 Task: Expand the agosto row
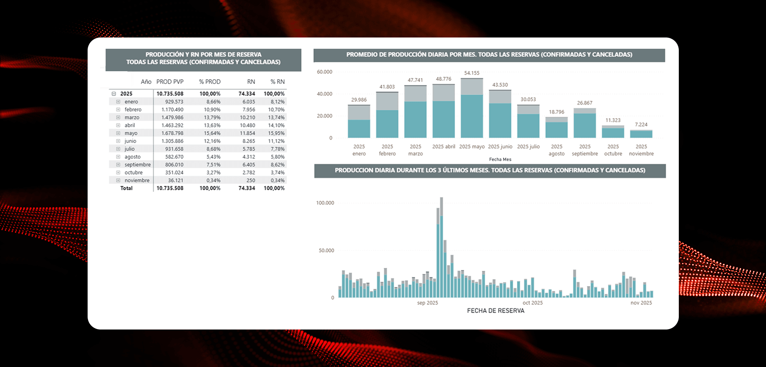[118, 157]
